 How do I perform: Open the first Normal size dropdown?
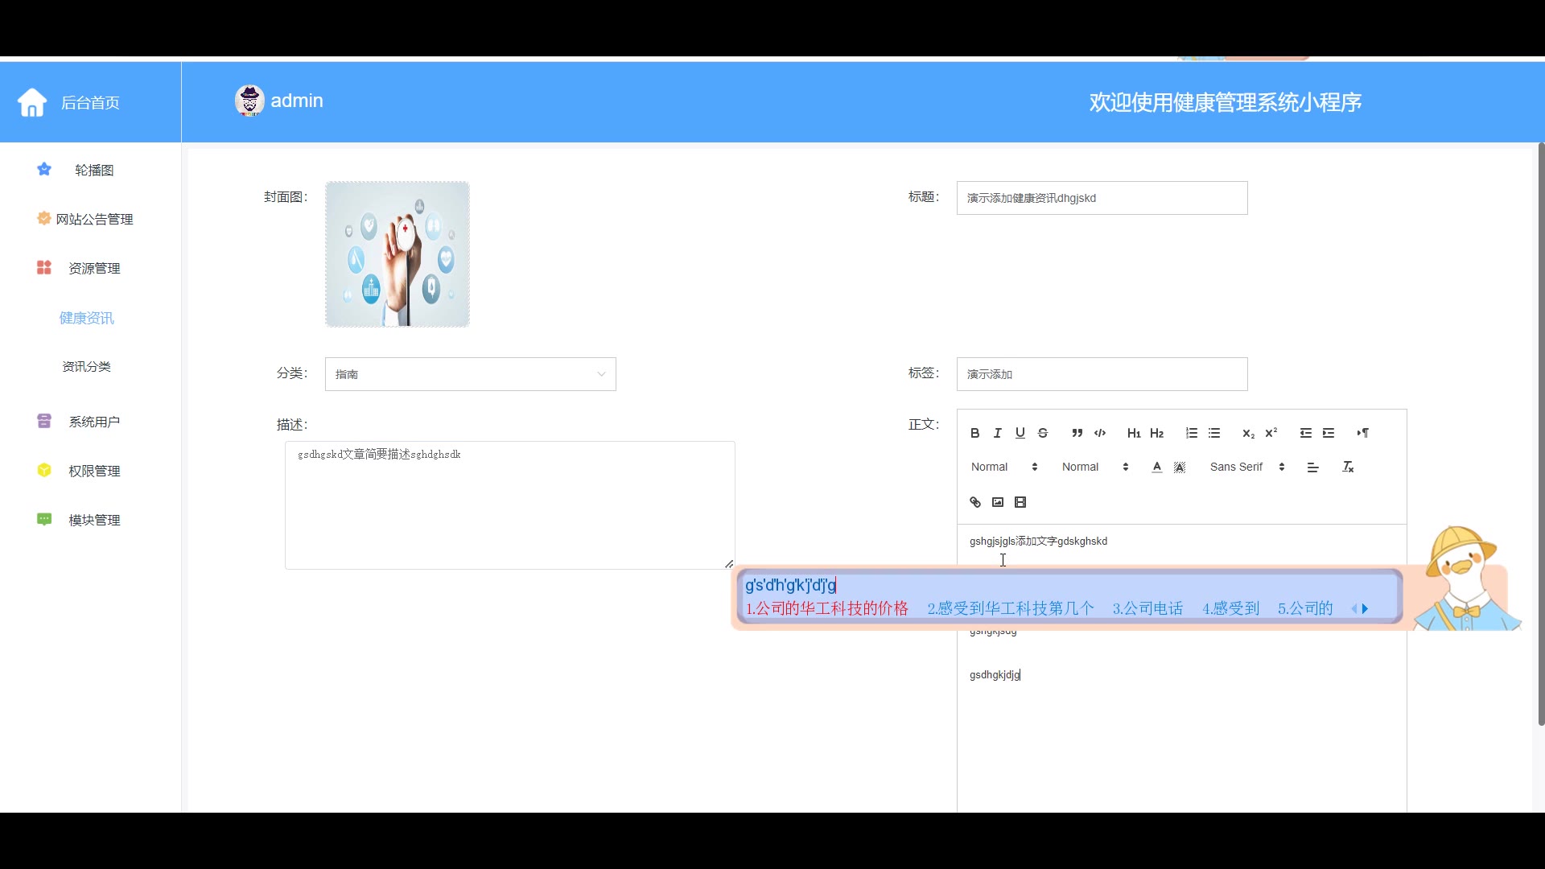(1003, 467)
